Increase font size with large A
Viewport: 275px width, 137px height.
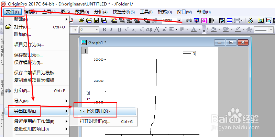157,29
